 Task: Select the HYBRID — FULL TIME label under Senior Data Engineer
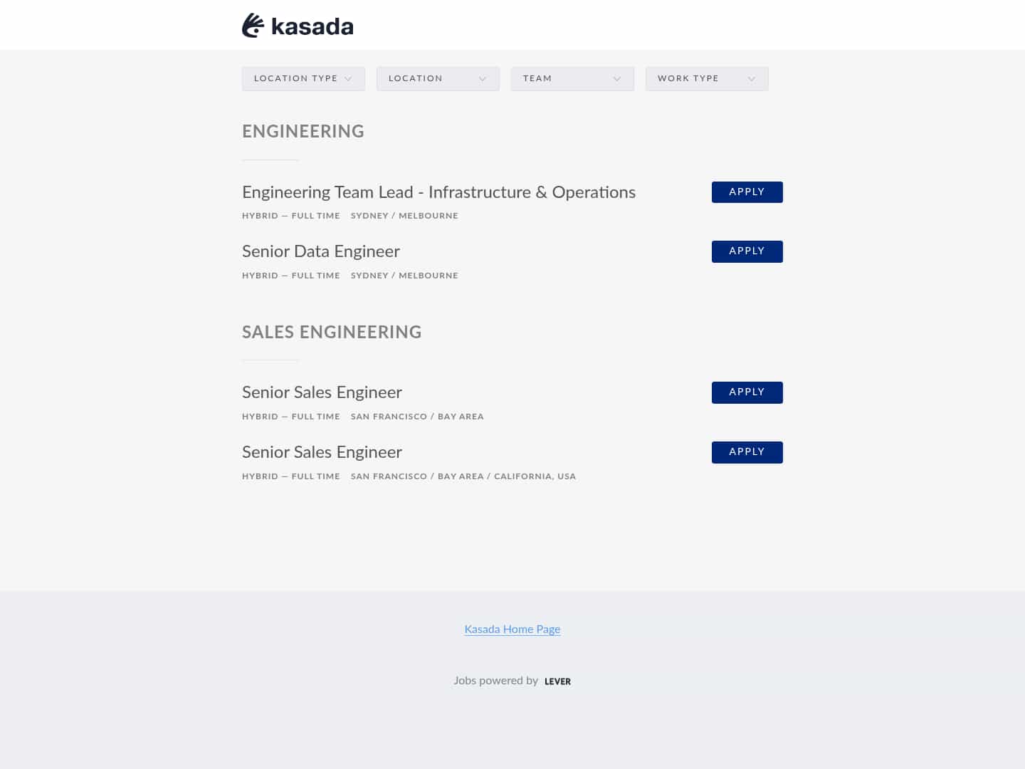(x=290, y=276)
